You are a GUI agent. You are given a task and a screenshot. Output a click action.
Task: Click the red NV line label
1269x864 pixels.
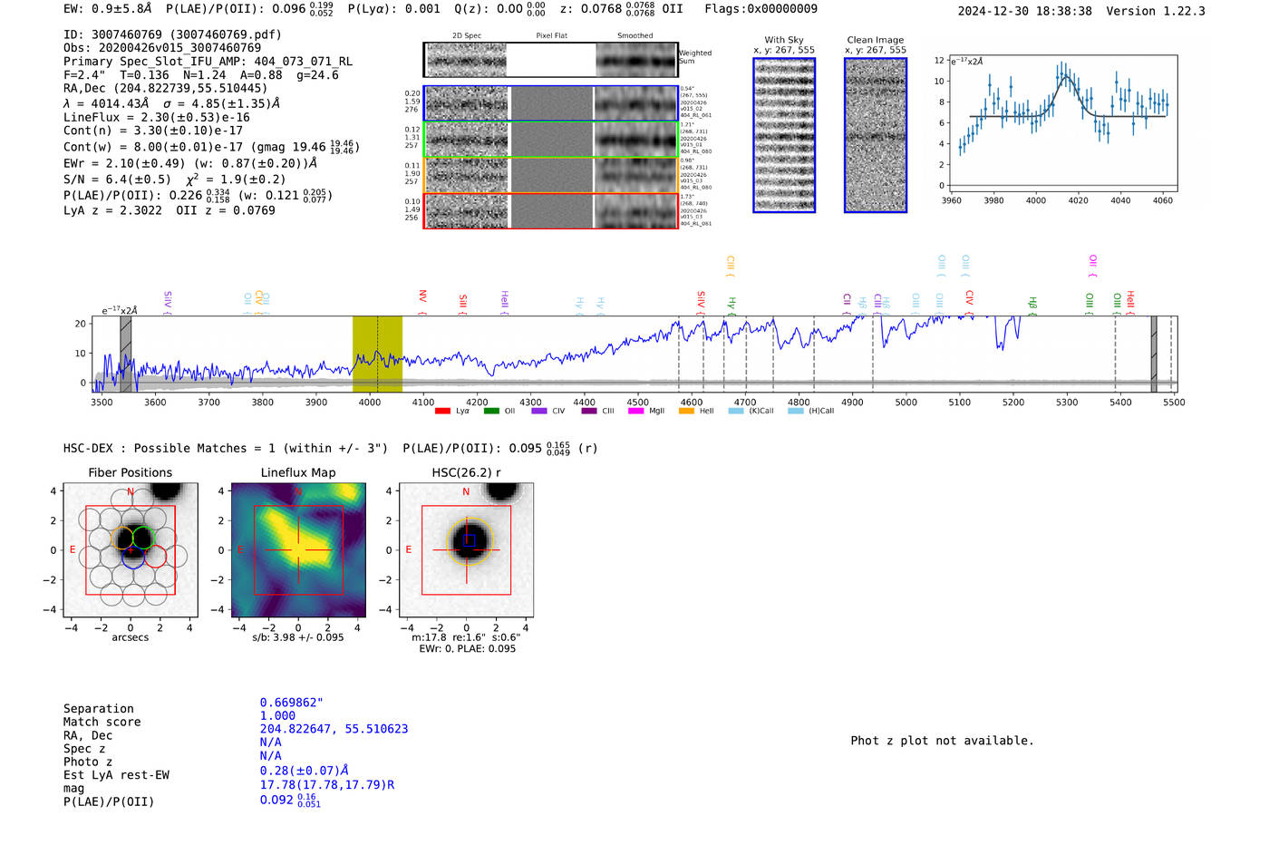[422, 303]
